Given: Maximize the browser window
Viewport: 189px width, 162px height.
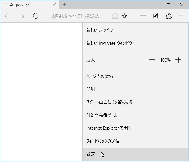Looking at the screenshot, I should coord(168,5).
